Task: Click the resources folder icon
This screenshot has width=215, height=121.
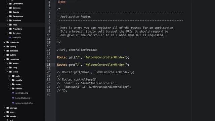Action: pos(8,59)
